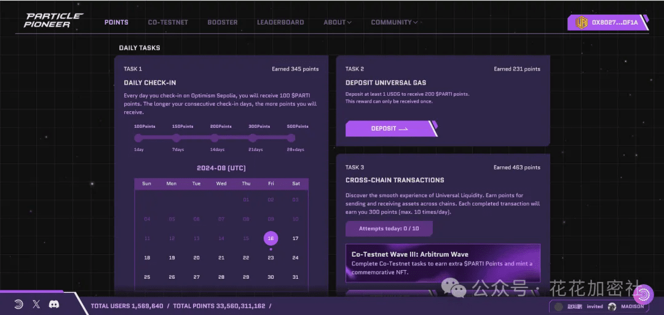Screen dimensions: 664x315
Task: Click the 2024-08 (UTC) calendar heading
Action: [221, 168]
